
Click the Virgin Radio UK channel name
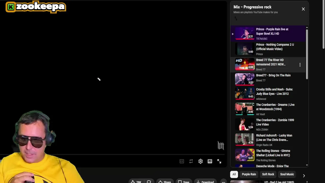pos(264,145)
